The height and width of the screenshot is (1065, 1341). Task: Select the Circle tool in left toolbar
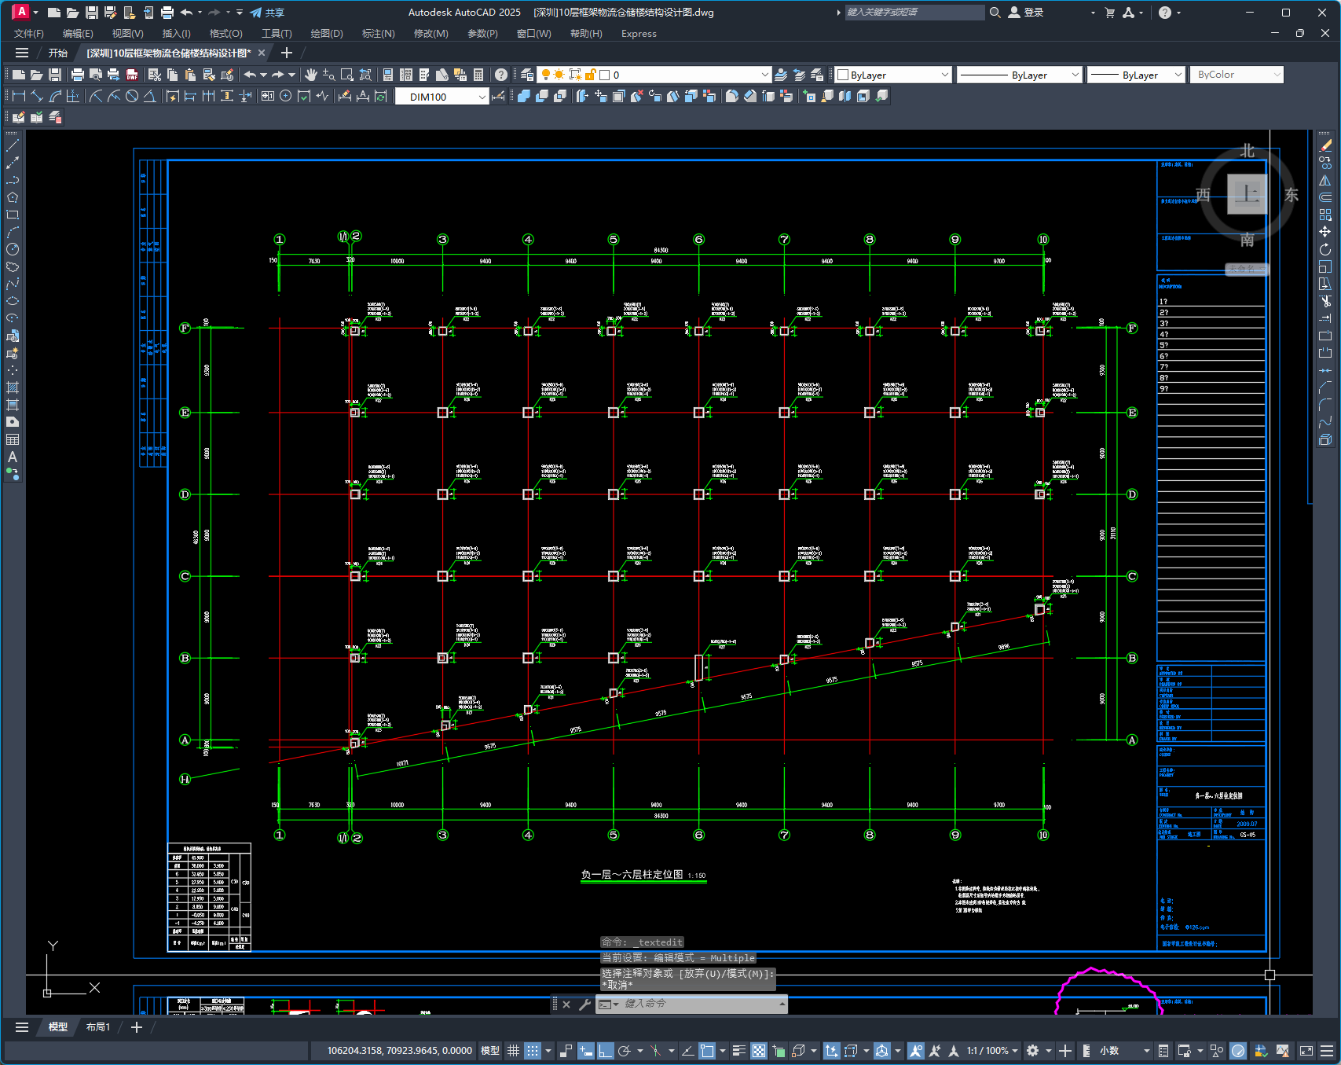(13, 249)
